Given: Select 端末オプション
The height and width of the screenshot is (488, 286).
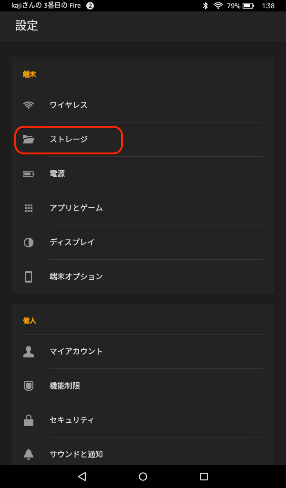Looking at the screenshot, I should point(76,277).
